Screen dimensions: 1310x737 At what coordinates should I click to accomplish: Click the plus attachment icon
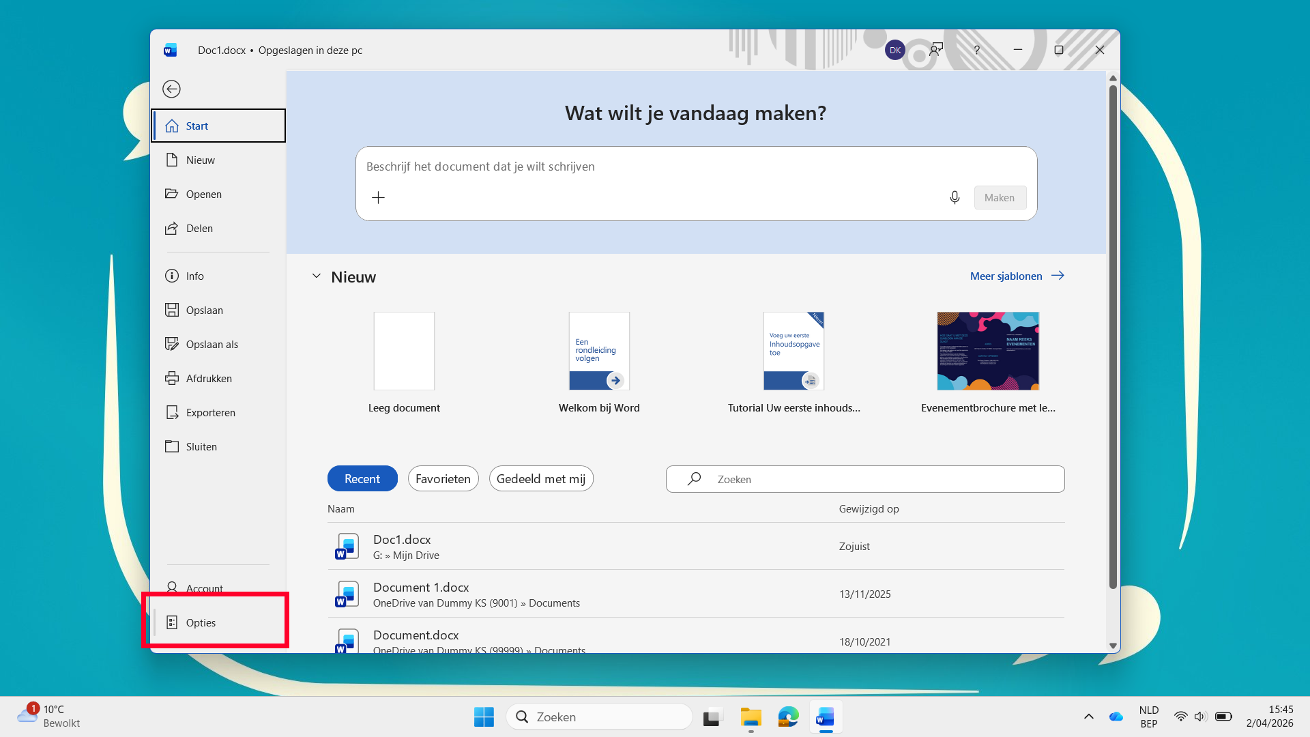[378, 198]
